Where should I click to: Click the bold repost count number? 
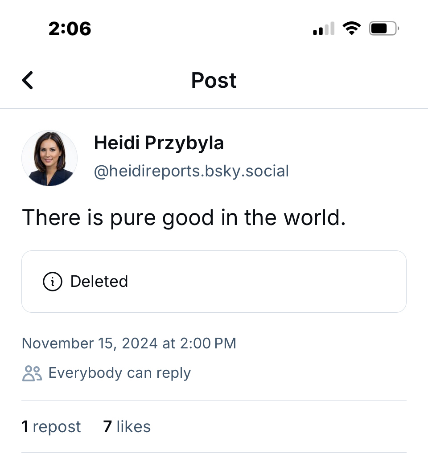(x=25, y=427)
